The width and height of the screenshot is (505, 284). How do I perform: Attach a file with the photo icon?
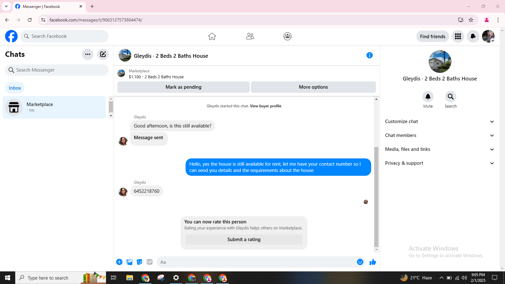(129, 262)
